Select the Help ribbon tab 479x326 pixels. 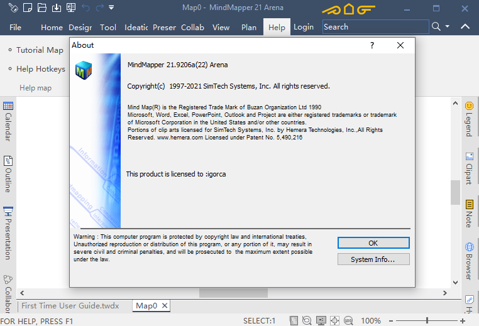277,28
